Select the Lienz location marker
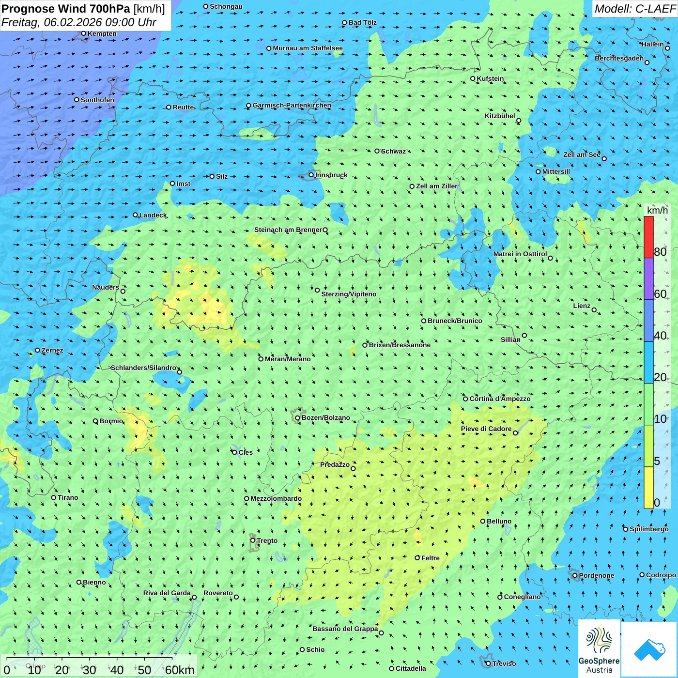This screenshot has width=678, height=678. [x=594, y=310]
